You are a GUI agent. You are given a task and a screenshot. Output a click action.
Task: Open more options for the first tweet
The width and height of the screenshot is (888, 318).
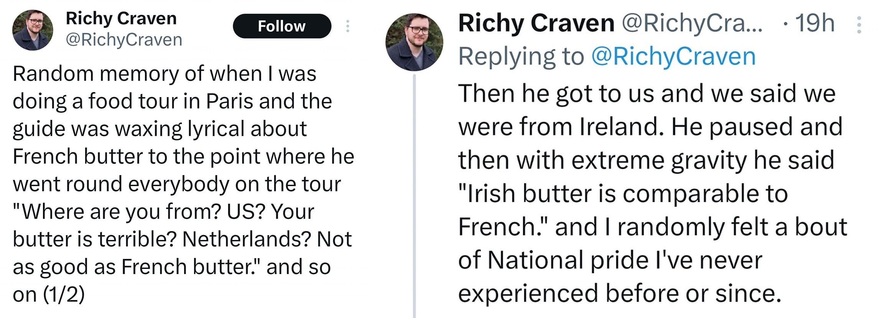(348, 26)
